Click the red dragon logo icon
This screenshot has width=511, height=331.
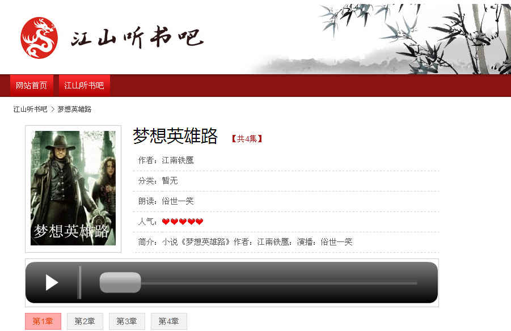pos(39,38)
